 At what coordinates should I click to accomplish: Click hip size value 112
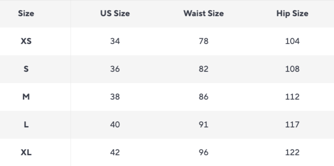coord(292,97)
